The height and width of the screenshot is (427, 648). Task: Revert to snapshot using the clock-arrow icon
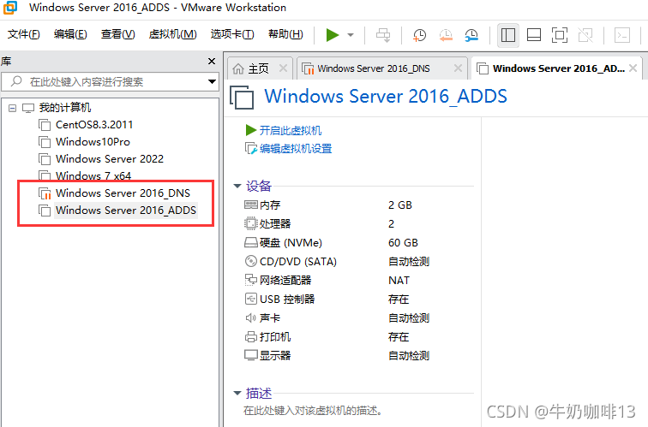(446, 35)
